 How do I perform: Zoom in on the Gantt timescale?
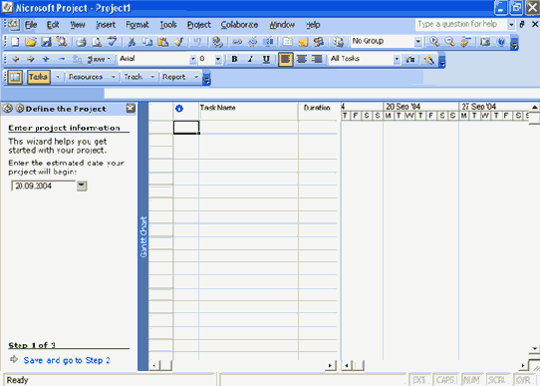pyautogui.click(x=434, y=42)
